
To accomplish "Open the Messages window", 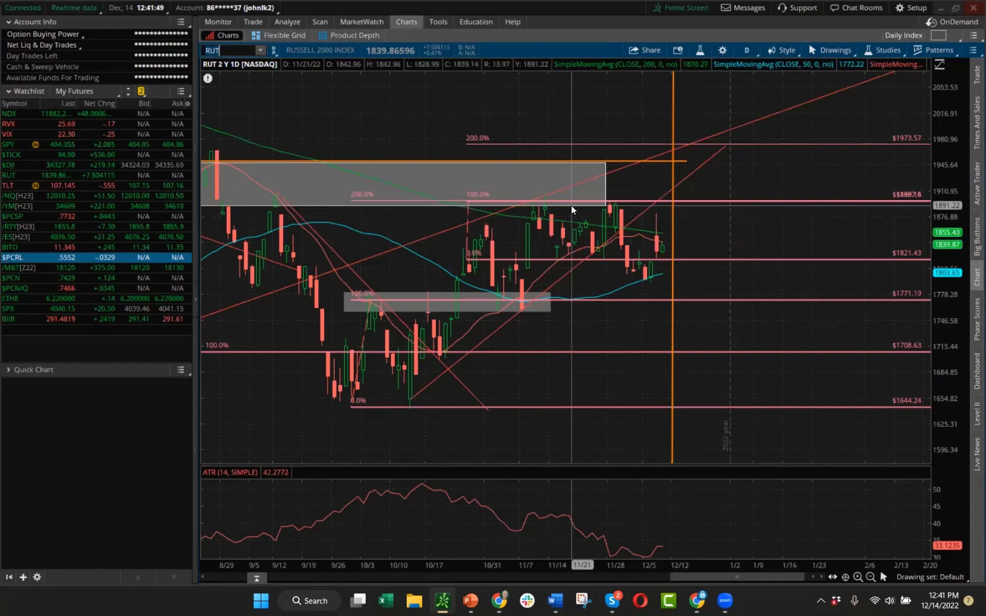I will click(743, 8).
